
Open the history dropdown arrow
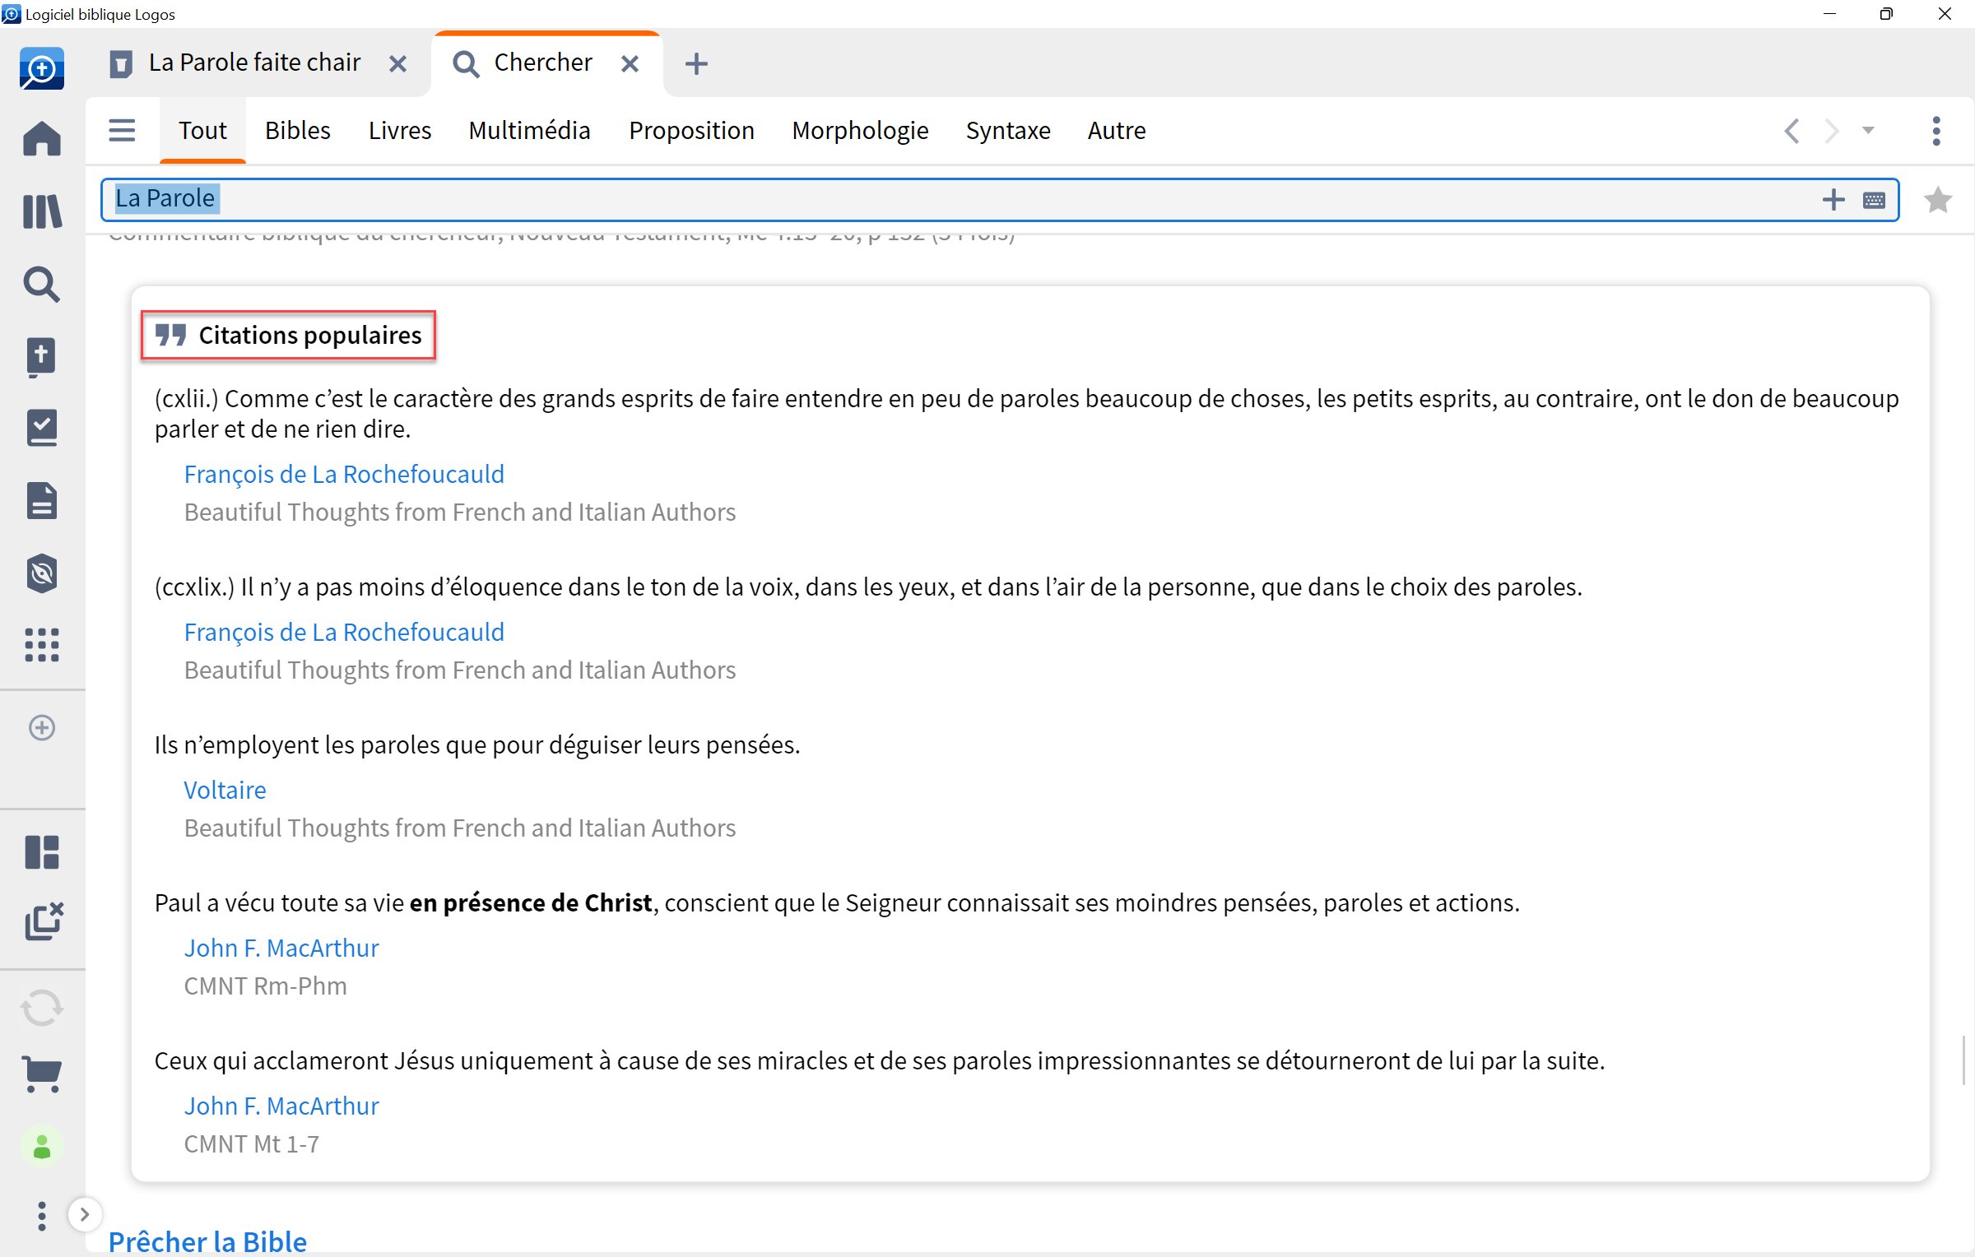tap(1868, 130)
